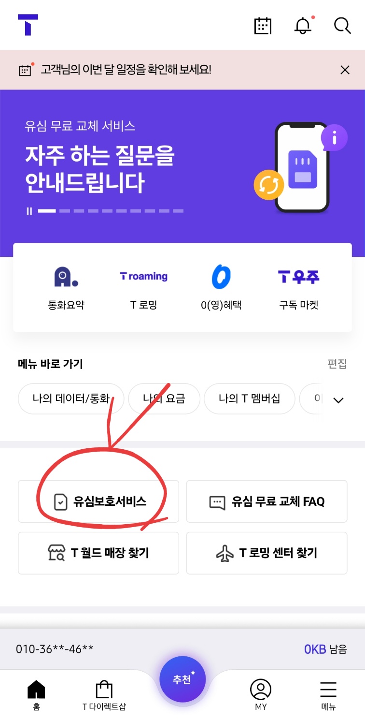365x722 pixels.
Task: Open 유심보호서비스 button
Action: pos(98,501)
